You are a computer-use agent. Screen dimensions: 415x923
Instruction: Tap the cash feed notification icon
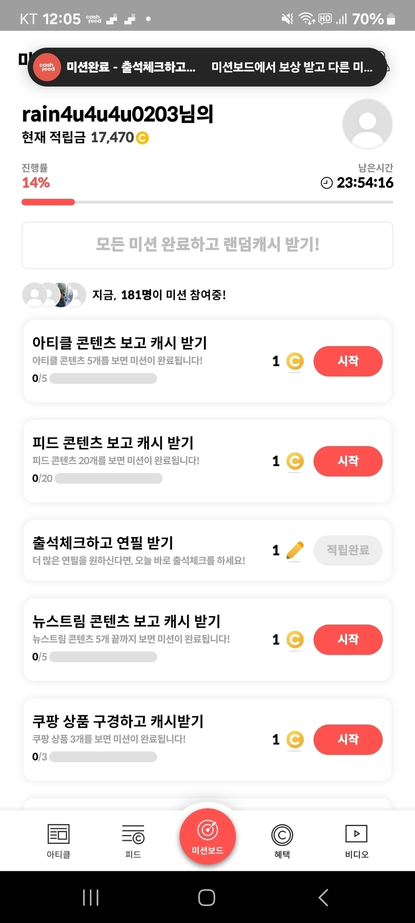(x=47, y=67)
